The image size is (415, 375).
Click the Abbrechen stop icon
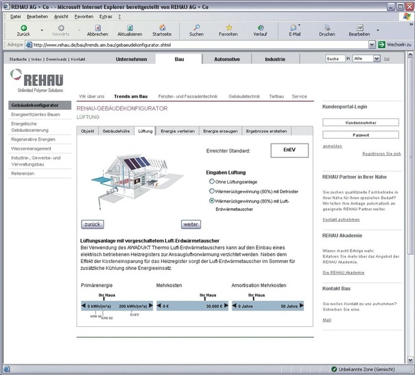[97, 28]
